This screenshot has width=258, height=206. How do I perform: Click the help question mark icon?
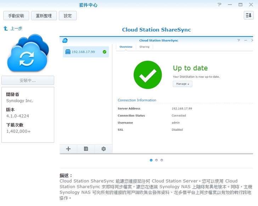[219, 5]
